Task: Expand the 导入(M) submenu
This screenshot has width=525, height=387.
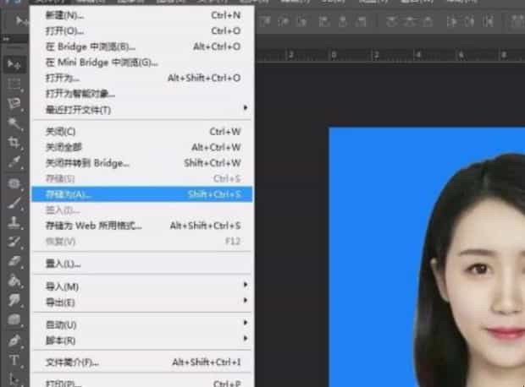Action: [x=142, y=286]
